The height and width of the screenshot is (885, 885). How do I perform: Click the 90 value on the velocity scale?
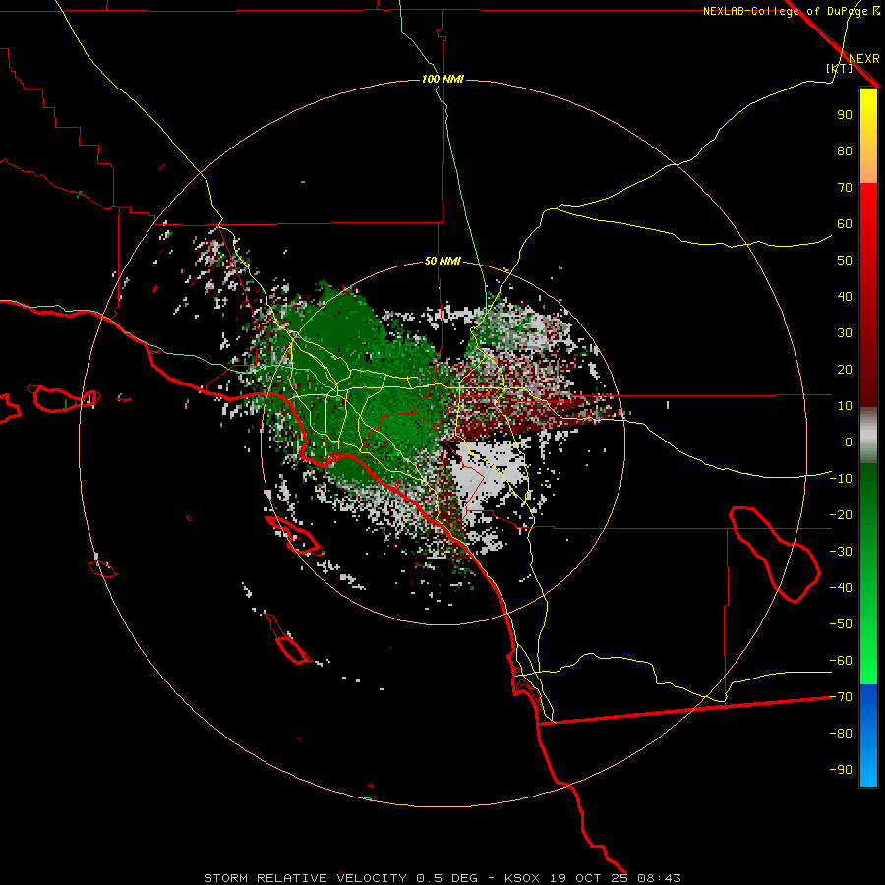pyautogui.click(x=845, y=115)
